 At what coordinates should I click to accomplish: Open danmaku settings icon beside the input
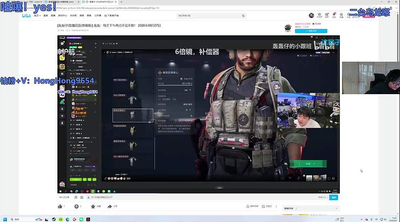click(x=81, y=197)
